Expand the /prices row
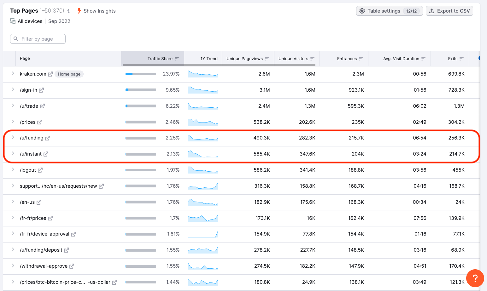This screenshot has height=291, width=487. point(13,122)
